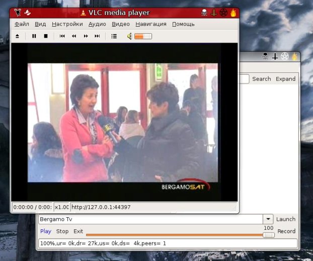Click the red bird pin icon in VLC title bar

point(27,13)
